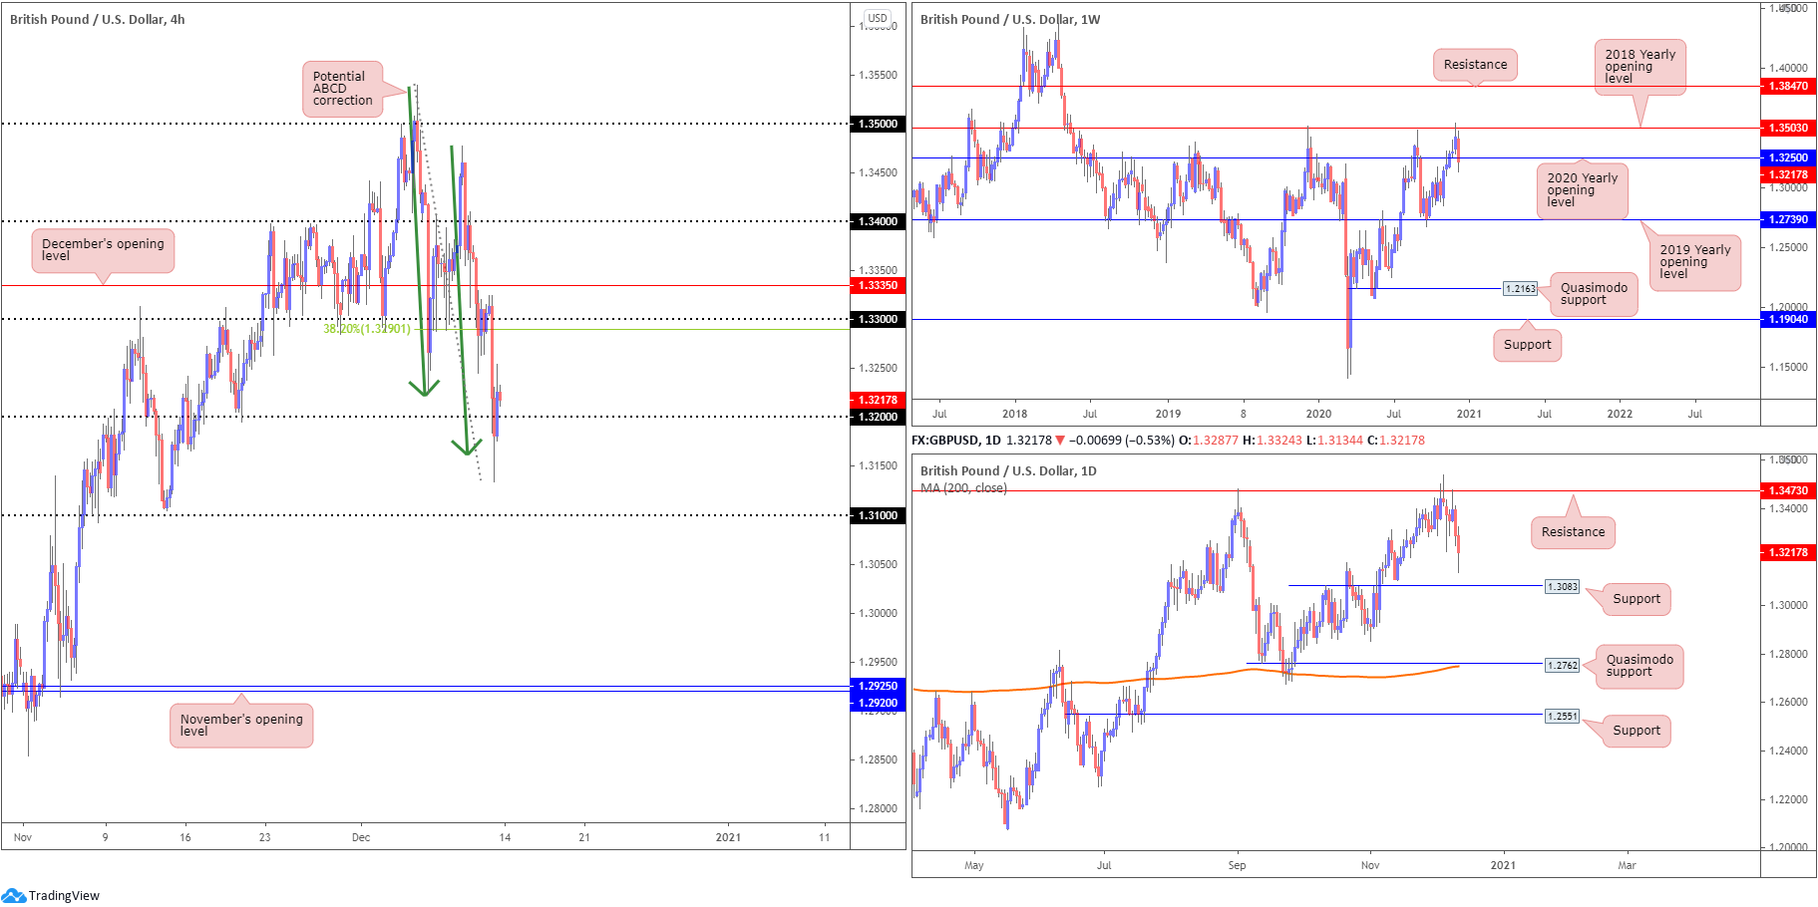Select the Potential ABCD correction callout
The width and height of the screenshot is (1818, 907).
342,89
